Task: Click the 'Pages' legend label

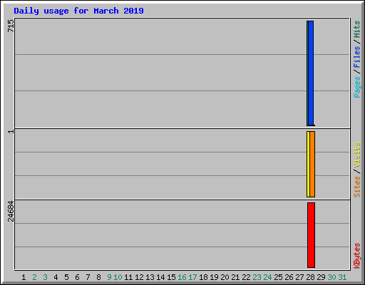Action: coord(357,87)
